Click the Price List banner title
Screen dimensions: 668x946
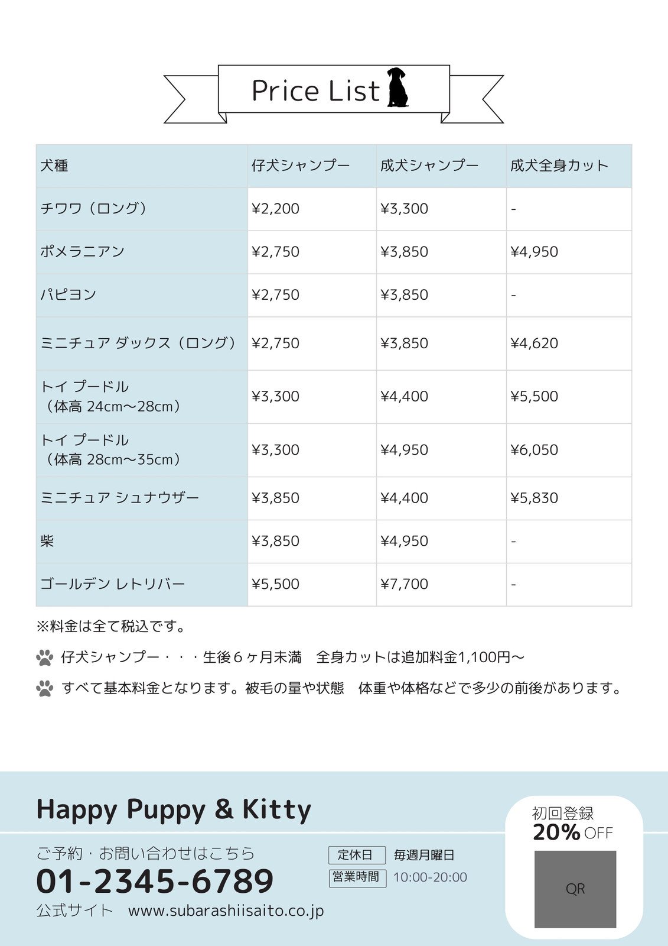[x=315, y=91]
